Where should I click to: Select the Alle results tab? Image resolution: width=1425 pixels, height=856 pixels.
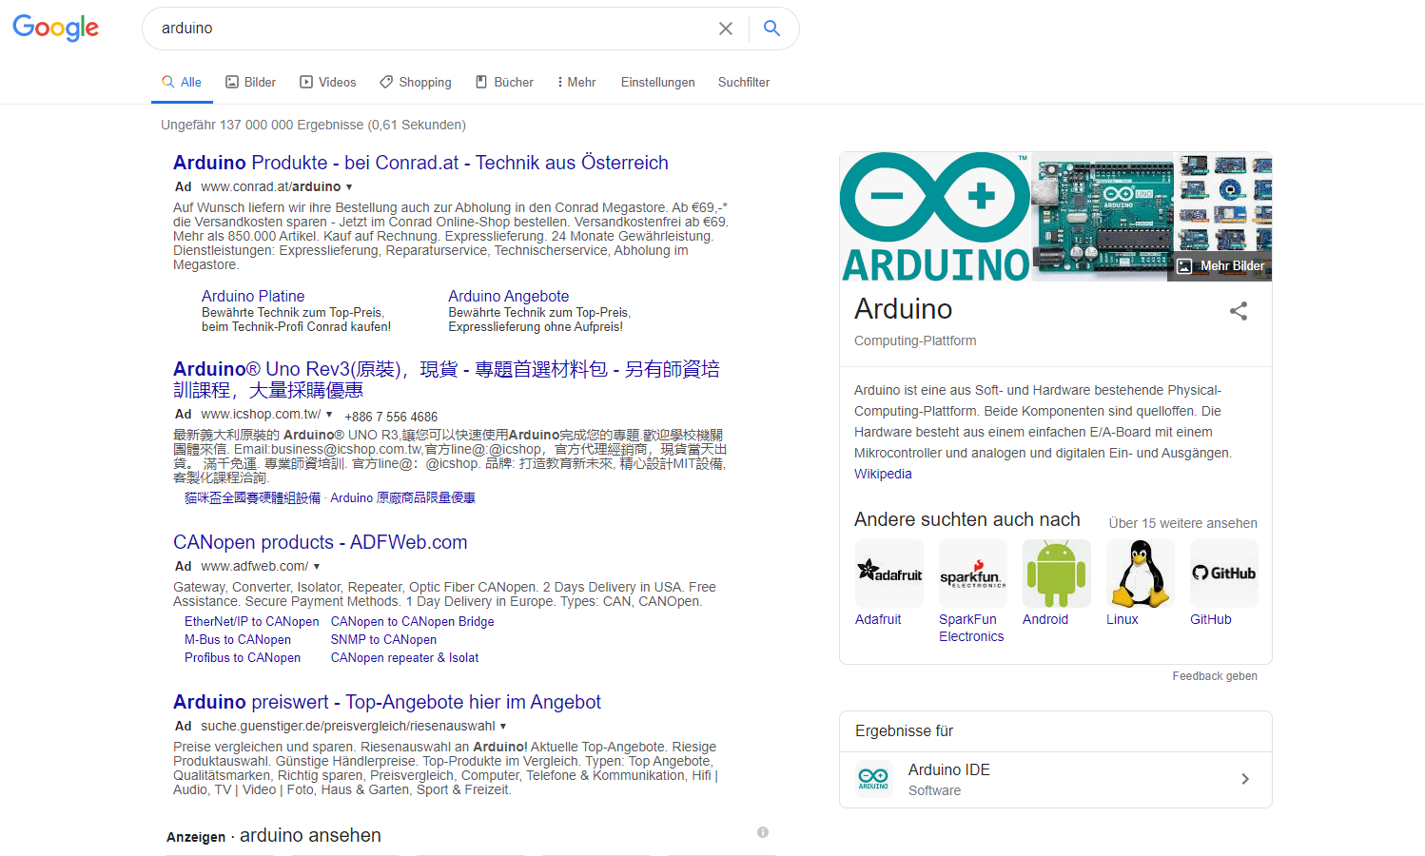(x=182, y=83)
